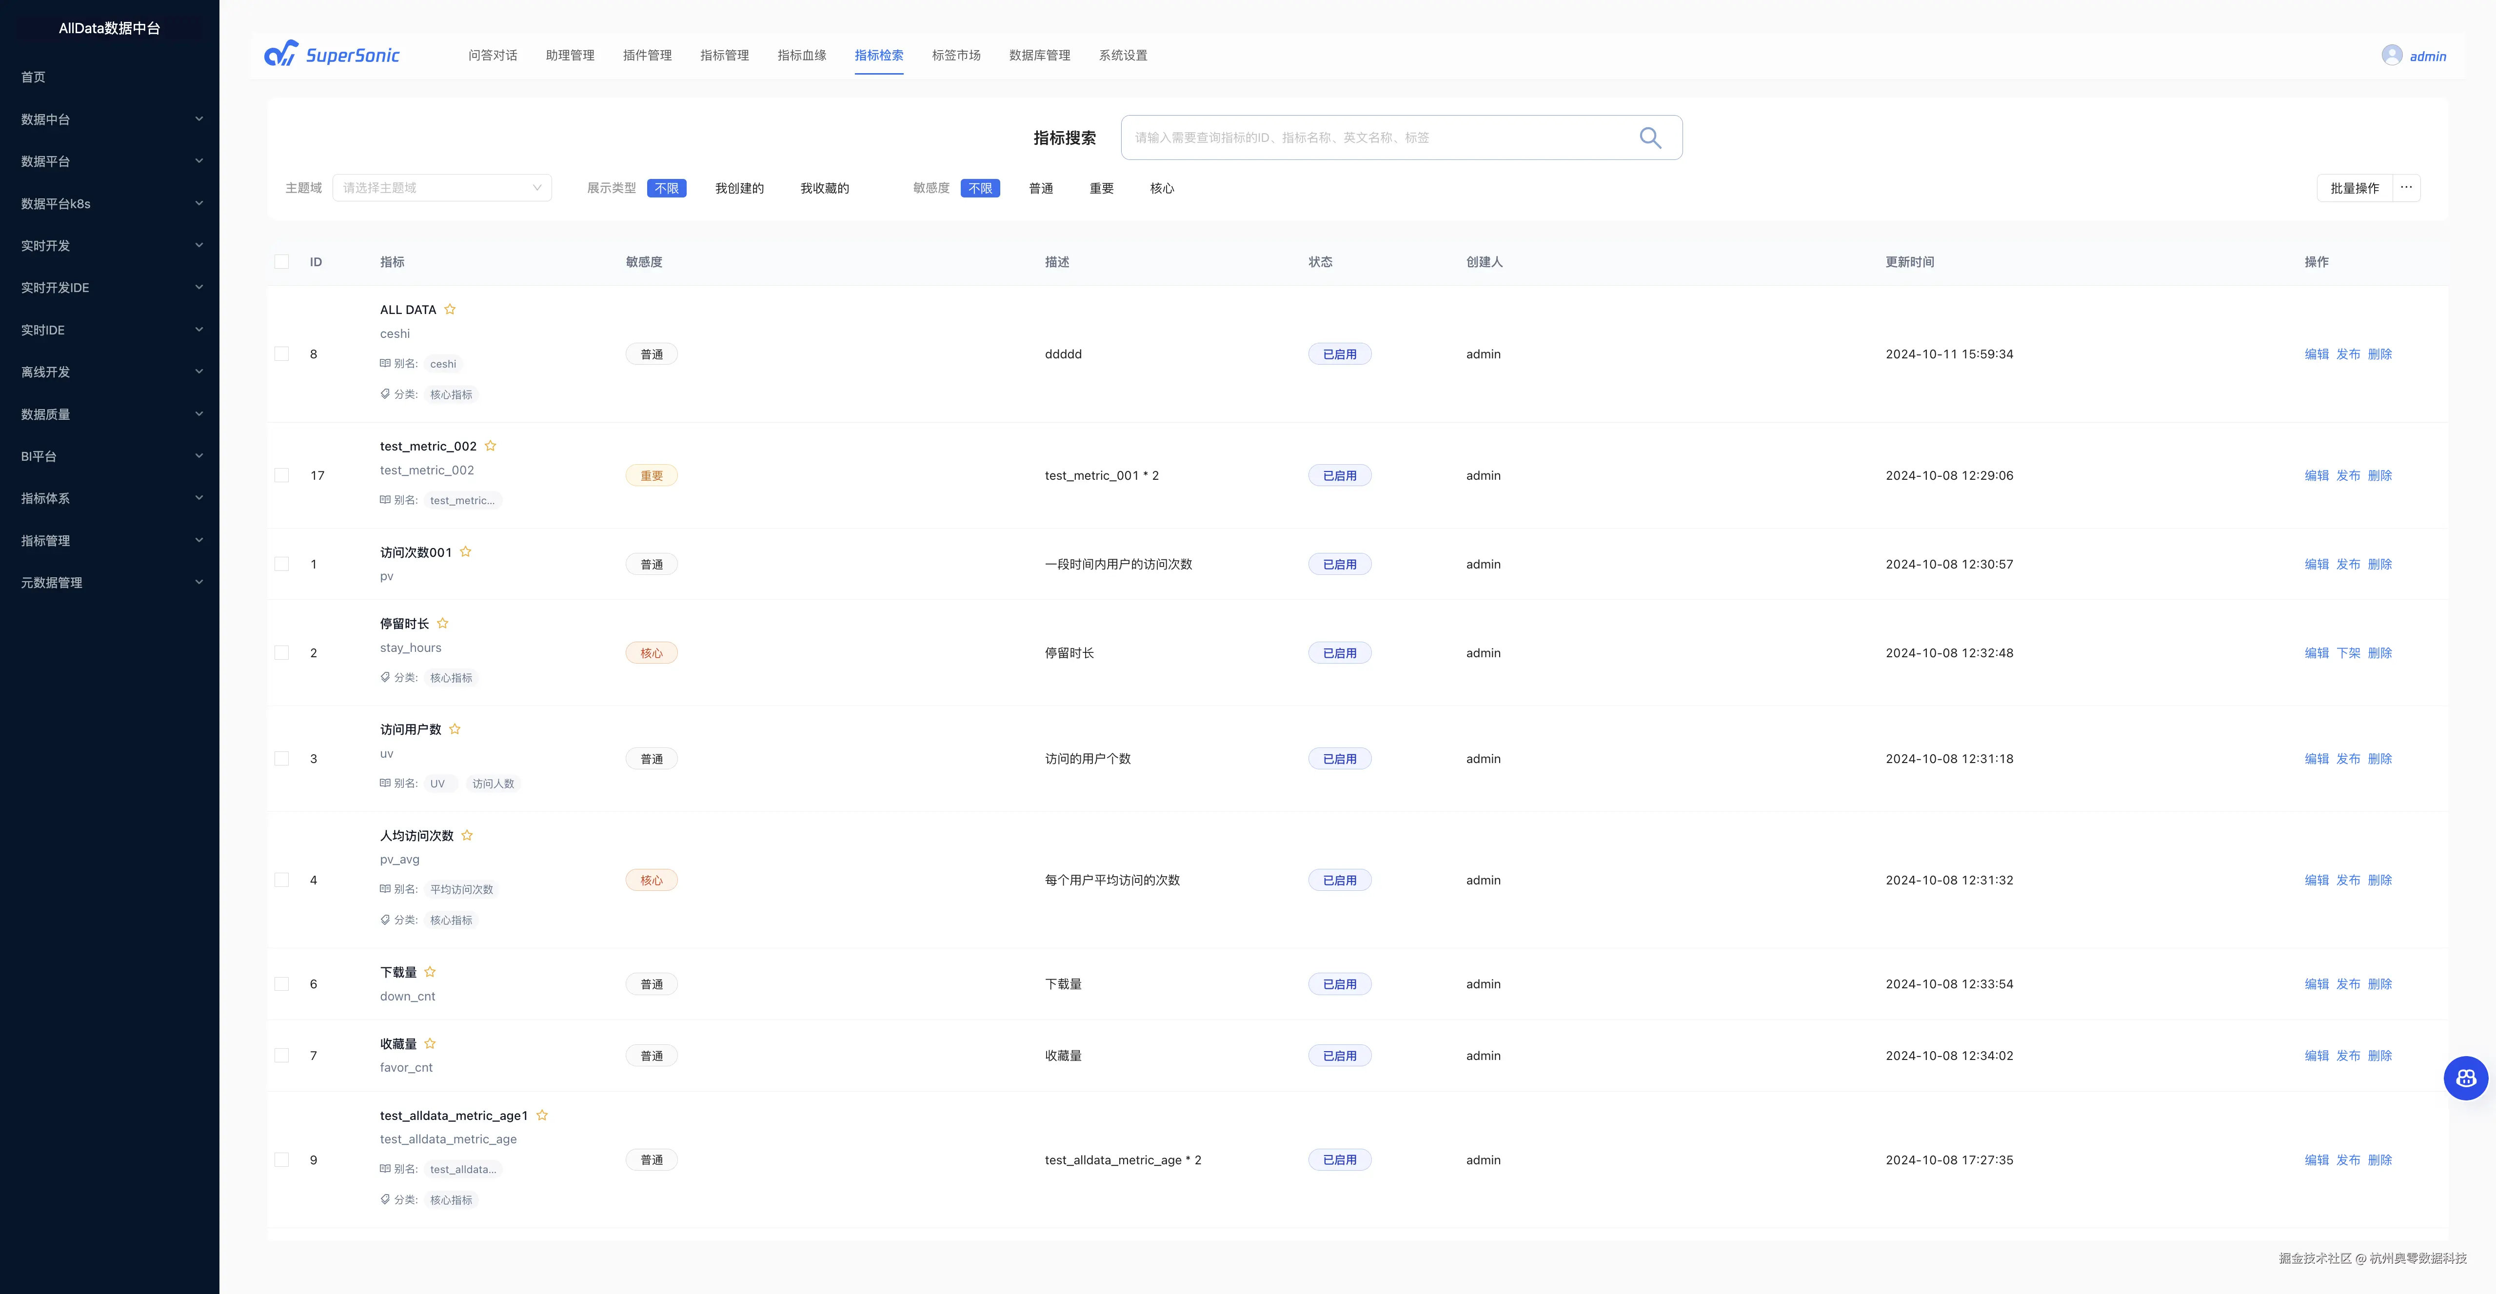The height and width of the screenshot is (1294, 2496).
Task: Favorite the 下载量 metric star
Action: (430, 972)
